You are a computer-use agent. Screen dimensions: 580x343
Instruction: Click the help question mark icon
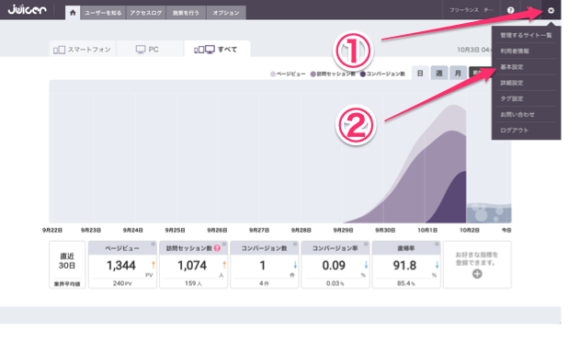[510, 10]
